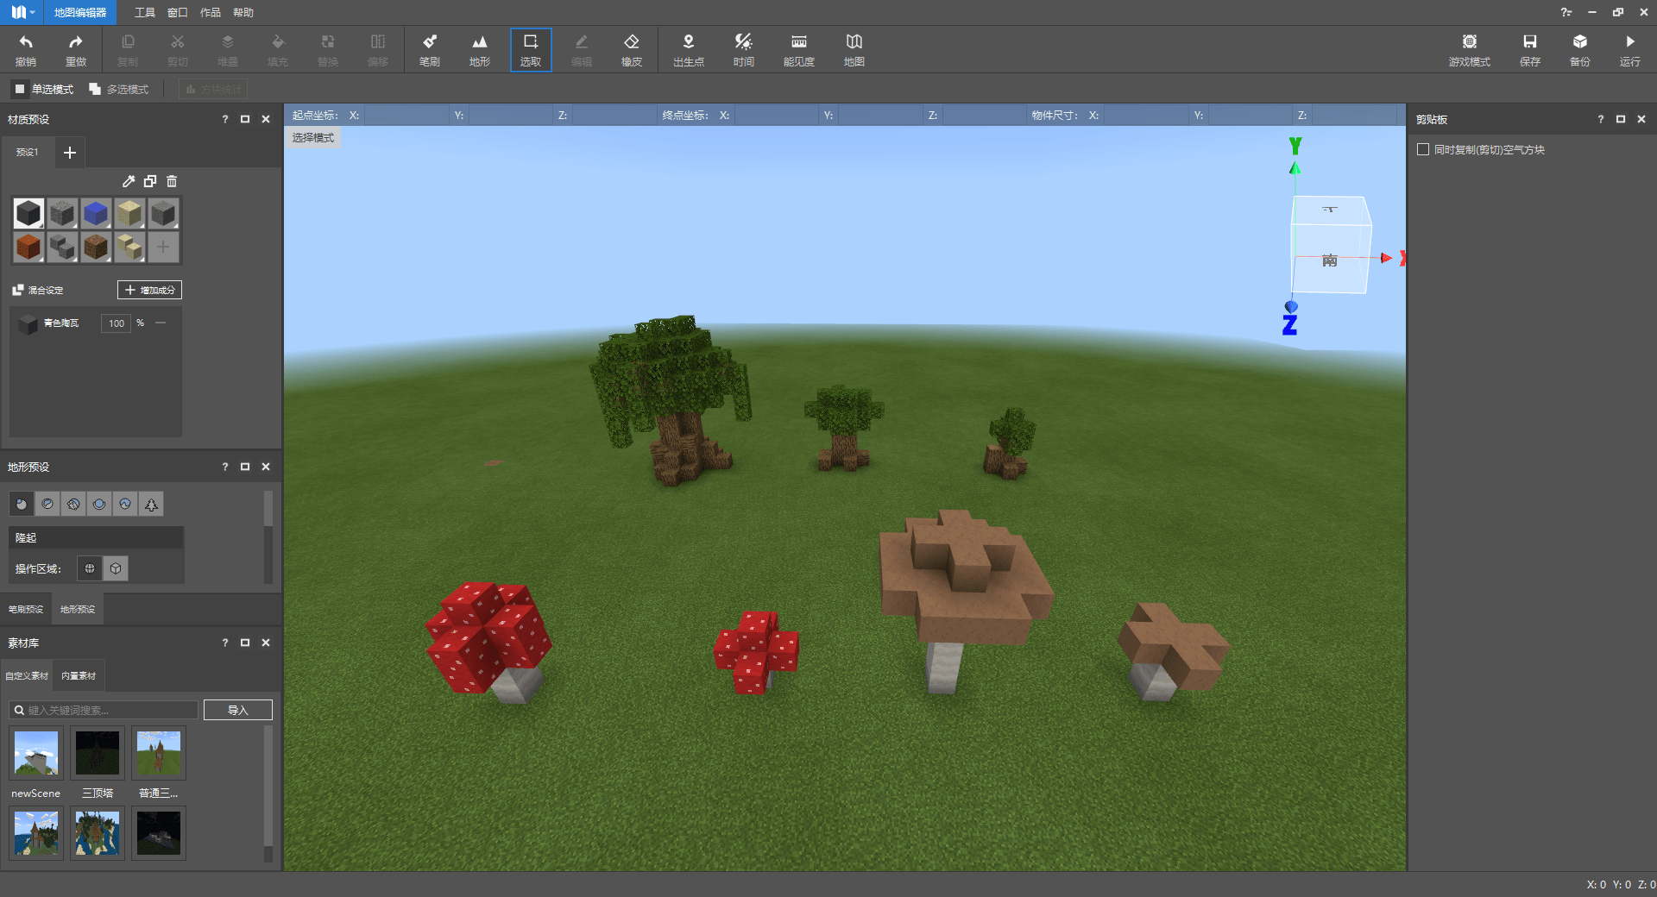Viewport: 1657px width, 897px height.
Task: Select the fourth terrain preset icon
Action: (99, 504)
